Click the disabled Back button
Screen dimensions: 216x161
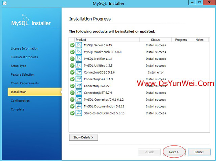(150, 152)
